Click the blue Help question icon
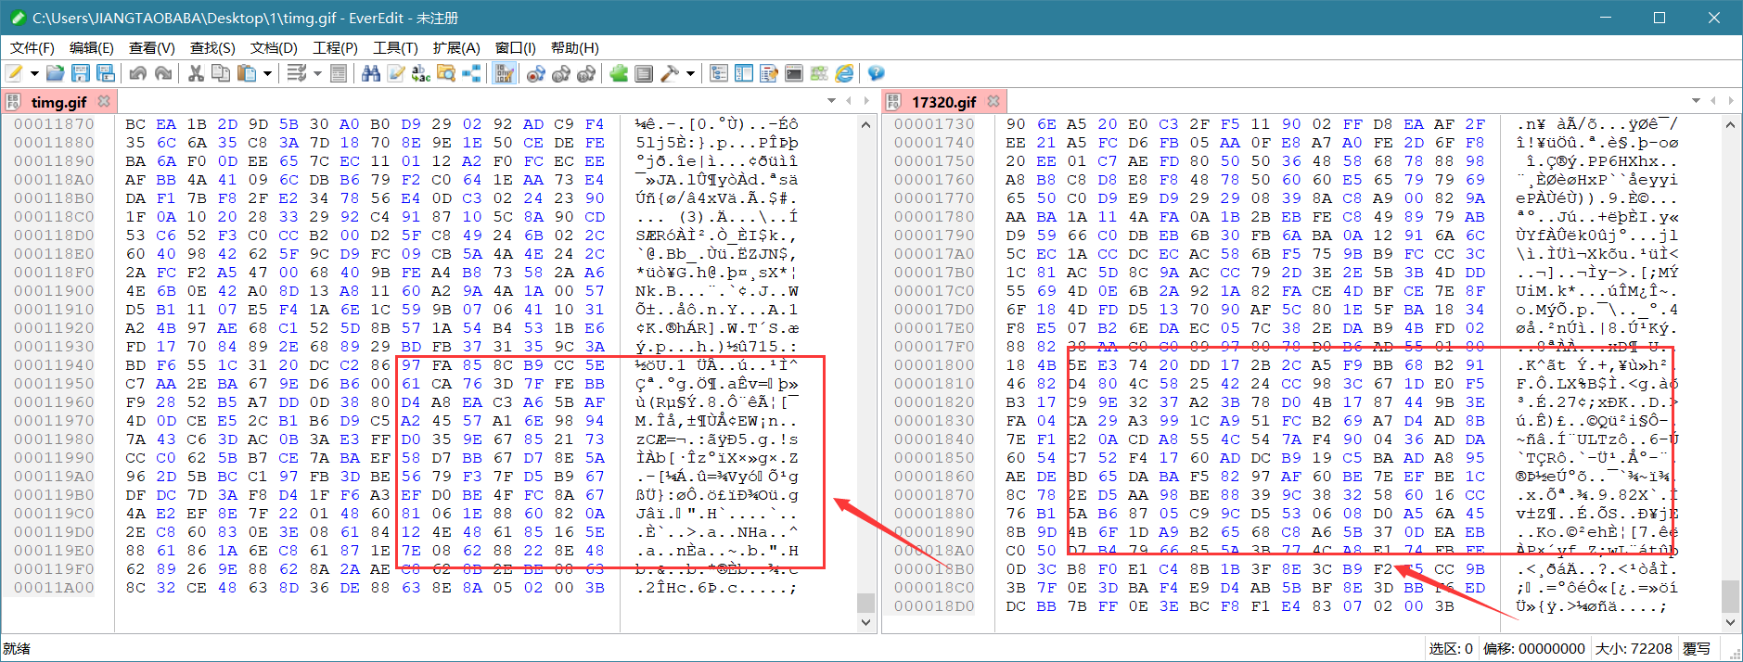 click(x=876, y=73)
